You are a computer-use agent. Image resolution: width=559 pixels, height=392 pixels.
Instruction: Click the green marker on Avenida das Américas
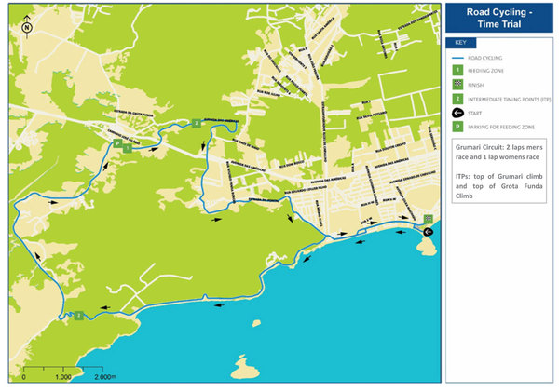[x=196, y=123]
